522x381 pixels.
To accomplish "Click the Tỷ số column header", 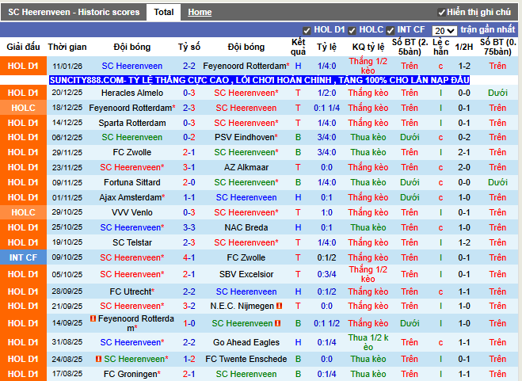I will (189, 47).
